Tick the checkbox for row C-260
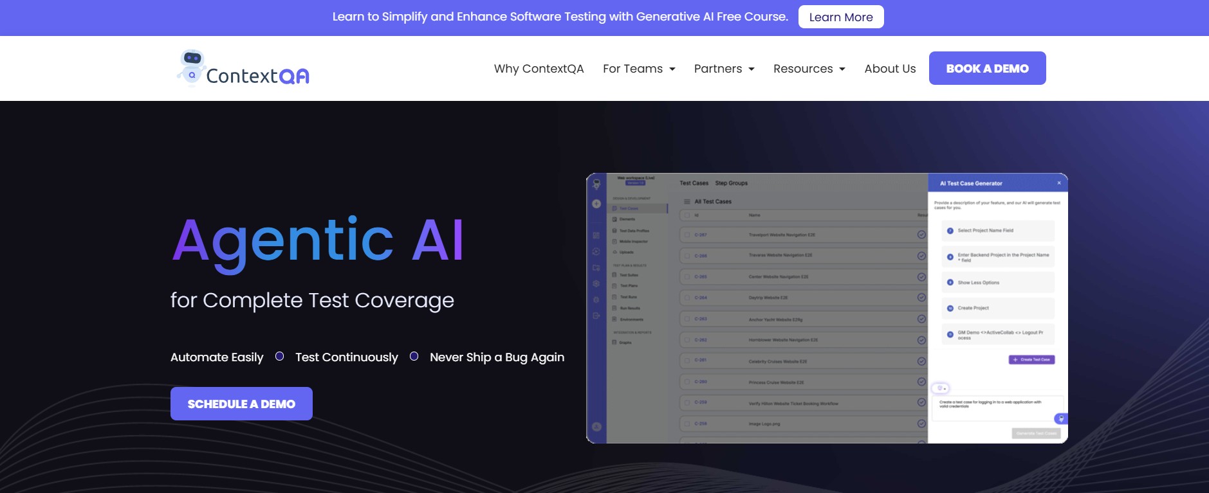 tap(687, 382)
